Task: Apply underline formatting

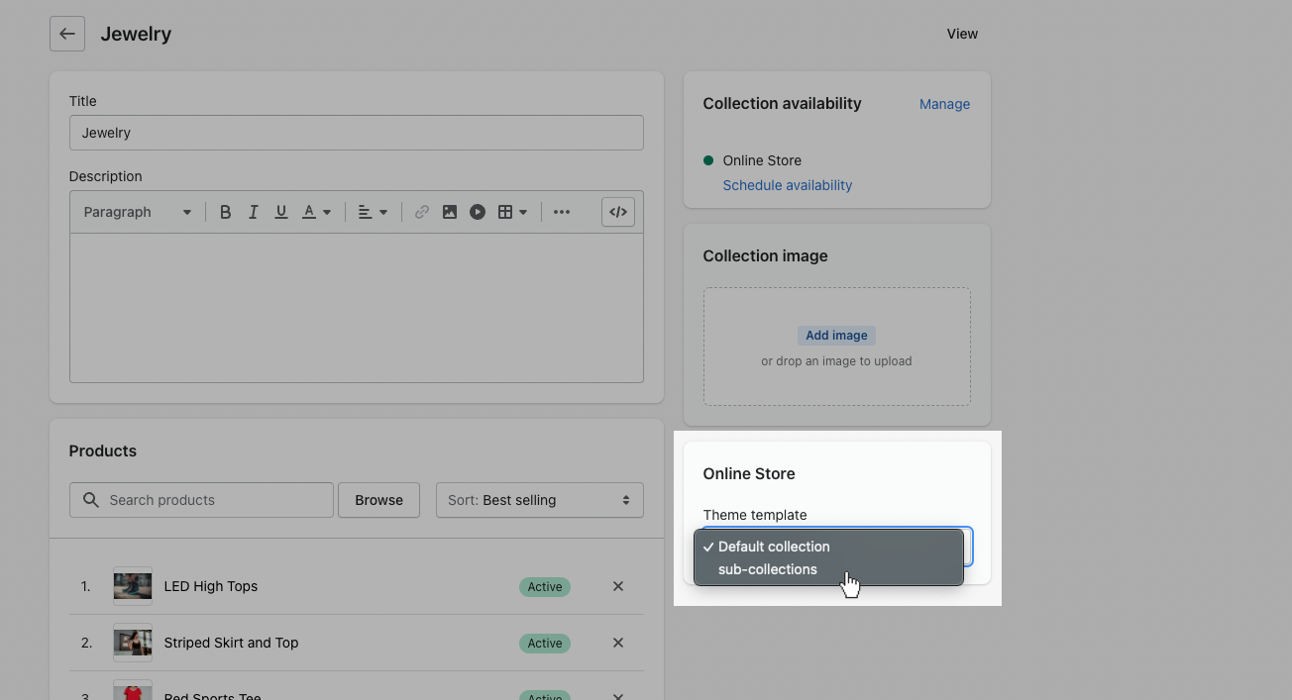Action: coord(281,212)
